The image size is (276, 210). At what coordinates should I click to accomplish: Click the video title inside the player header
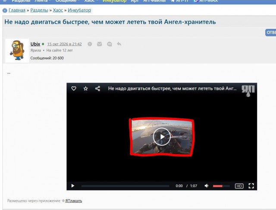[x=172, y=88]
